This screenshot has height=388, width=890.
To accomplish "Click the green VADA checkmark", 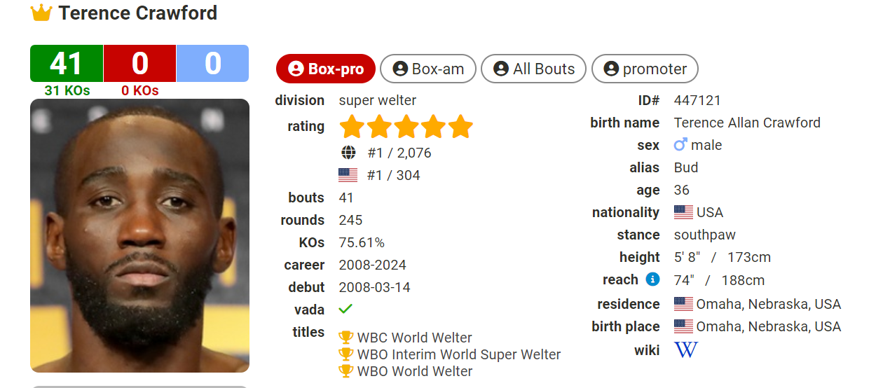I will (x=345, y=309).
